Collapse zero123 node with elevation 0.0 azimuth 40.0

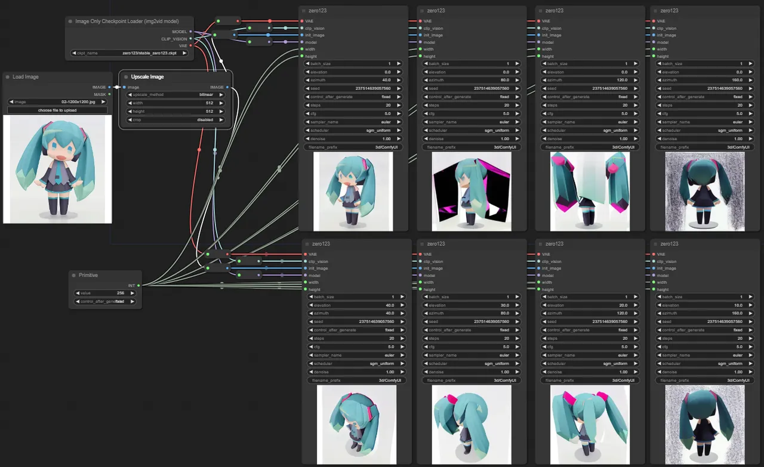[304, 11]
